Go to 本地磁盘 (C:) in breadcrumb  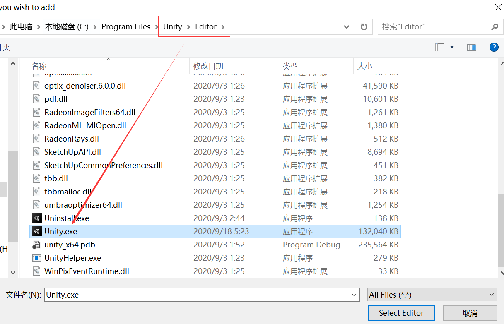[67, 26]
